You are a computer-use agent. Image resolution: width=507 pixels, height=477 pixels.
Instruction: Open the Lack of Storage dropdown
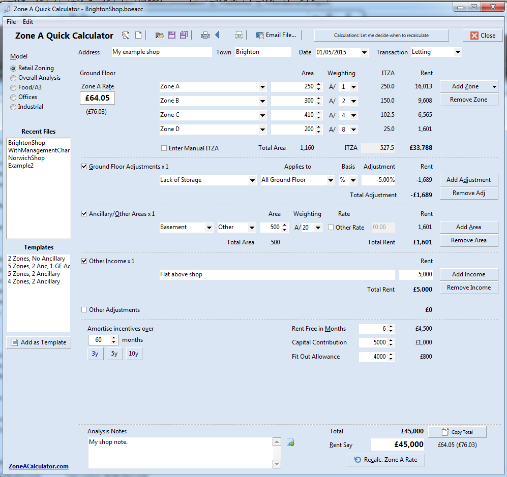tap(252, 180)
